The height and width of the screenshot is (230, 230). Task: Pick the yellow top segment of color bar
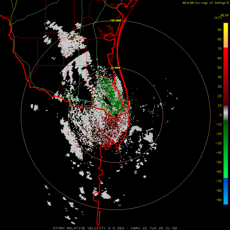pos(226,35)
